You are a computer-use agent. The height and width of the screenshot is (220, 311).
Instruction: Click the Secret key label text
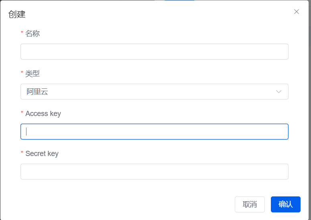[42, 154]
